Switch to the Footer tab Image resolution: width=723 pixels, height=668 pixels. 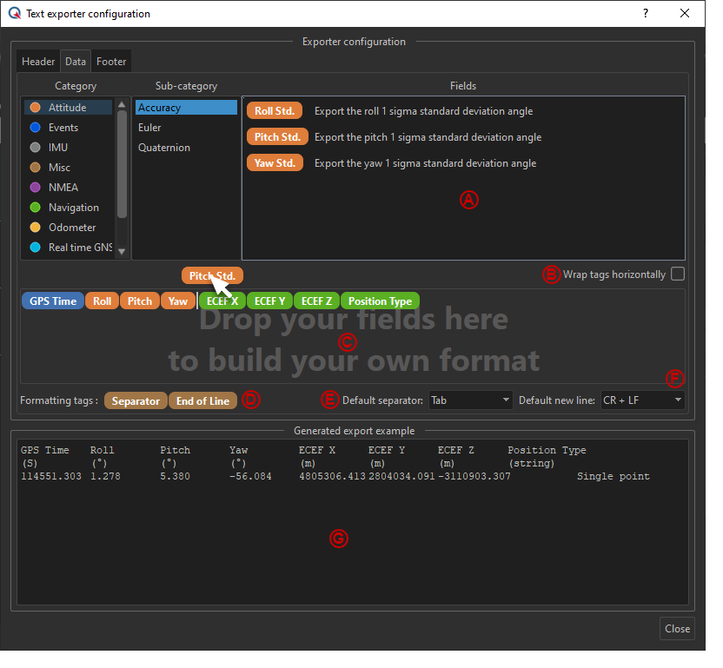tap(111, 62)
